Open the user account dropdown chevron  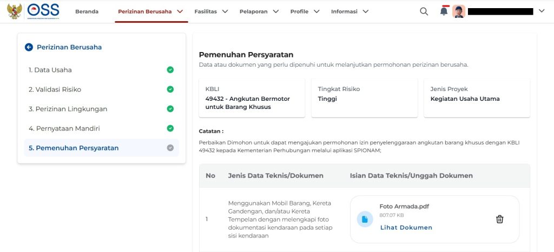click(x=541, y=11)
